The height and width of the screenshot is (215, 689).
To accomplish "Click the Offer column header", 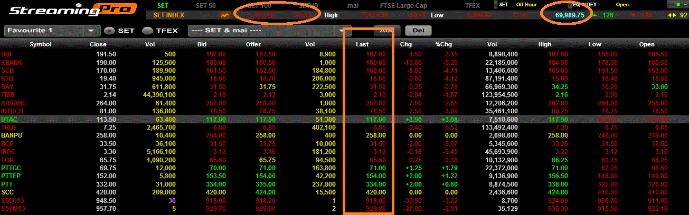I will 253,45.
